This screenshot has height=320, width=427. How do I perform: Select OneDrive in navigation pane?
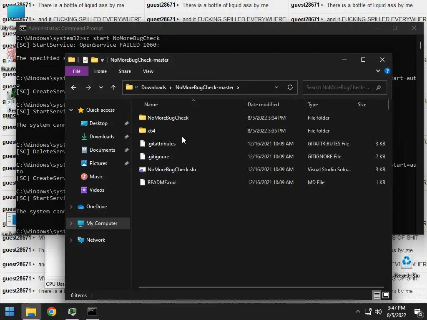[x=96, y=207]
